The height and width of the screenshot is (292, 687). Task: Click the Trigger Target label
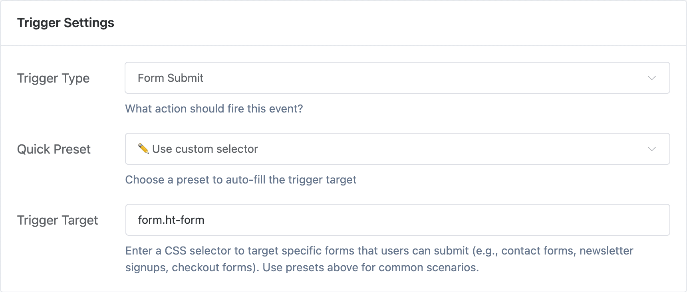(x=58, y=220)
